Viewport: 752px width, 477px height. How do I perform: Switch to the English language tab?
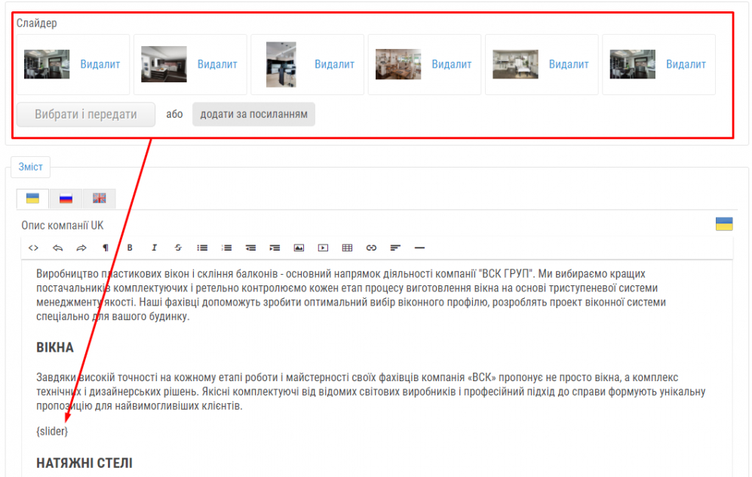pyautogui.click(x=100, y=198)
